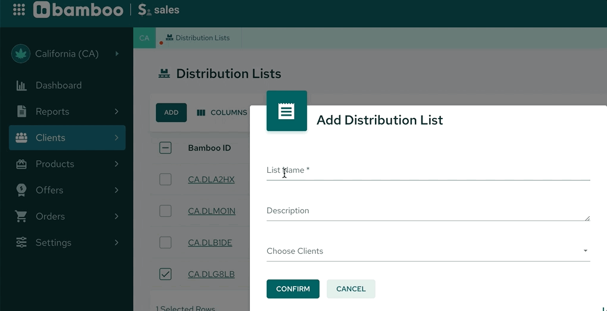Click the Columns grid icon
This screenshot has height=311, width=607.
(201, 113)
